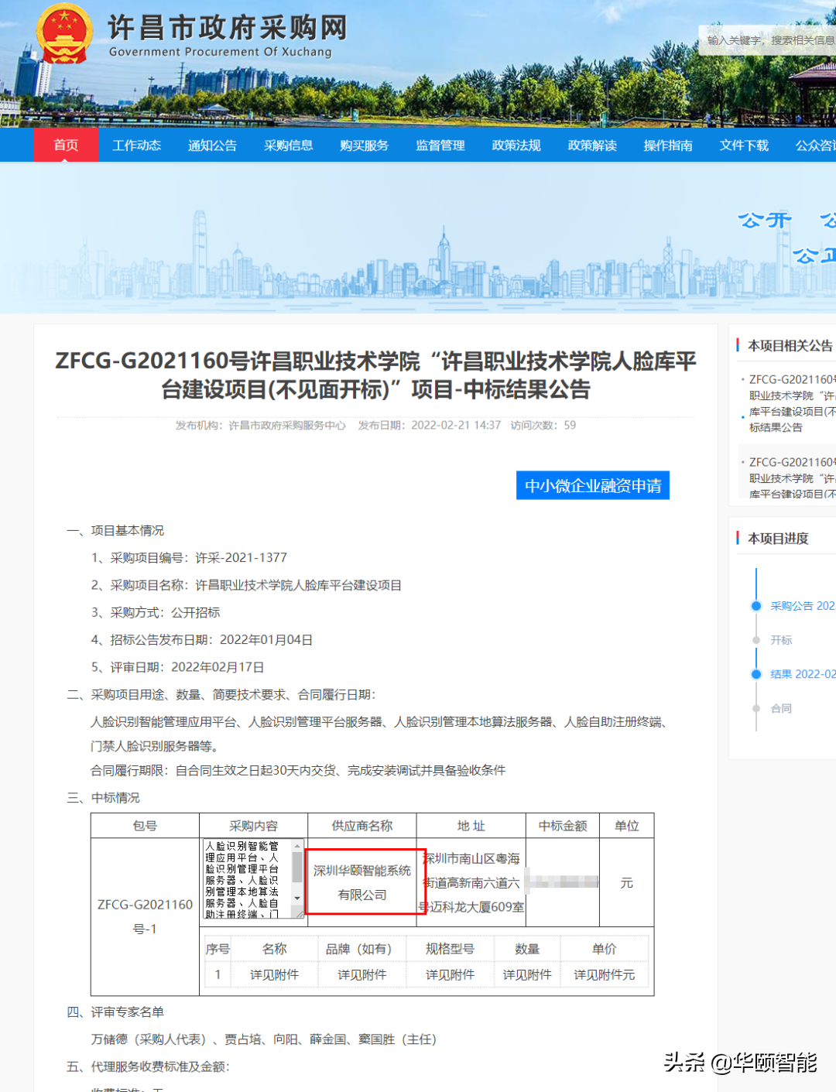
Task: Click the 序号 sub-table header
Action: coord(218,949)
